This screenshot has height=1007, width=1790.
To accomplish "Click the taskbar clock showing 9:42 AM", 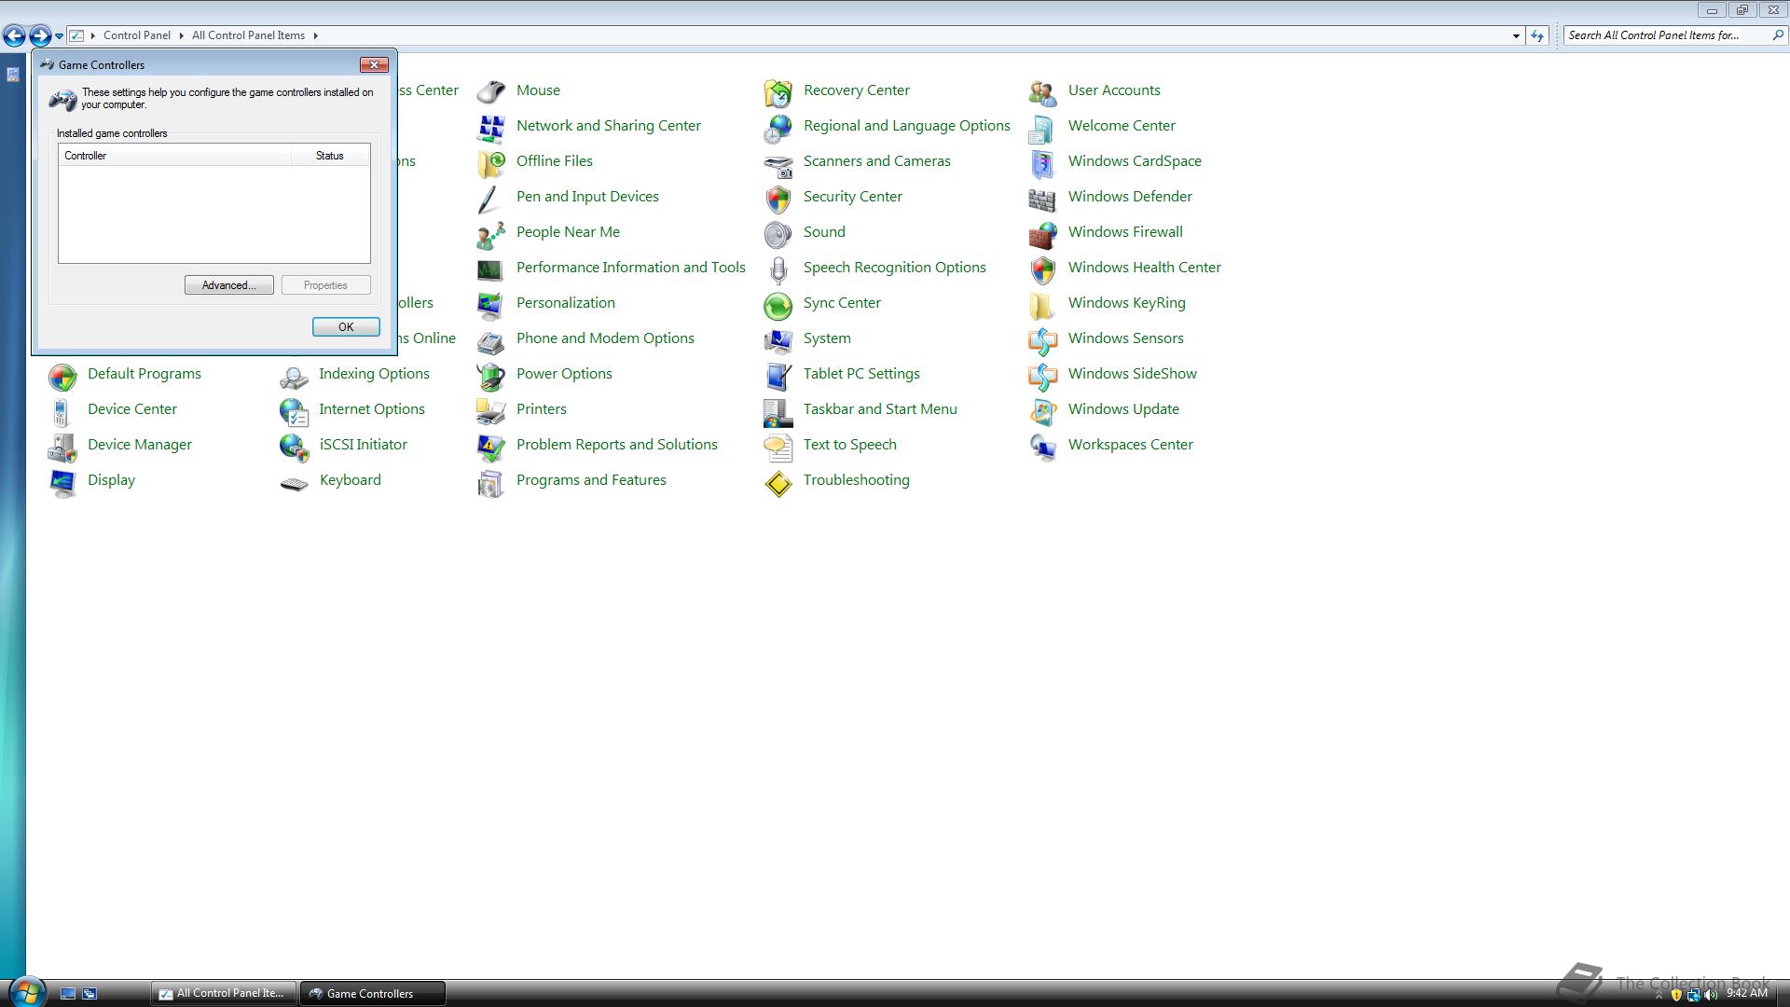I will pos(1746,994).
